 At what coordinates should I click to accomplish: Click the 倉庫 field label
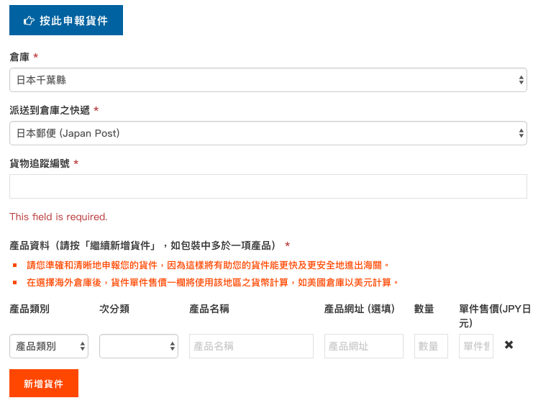[x=19, y=56]
